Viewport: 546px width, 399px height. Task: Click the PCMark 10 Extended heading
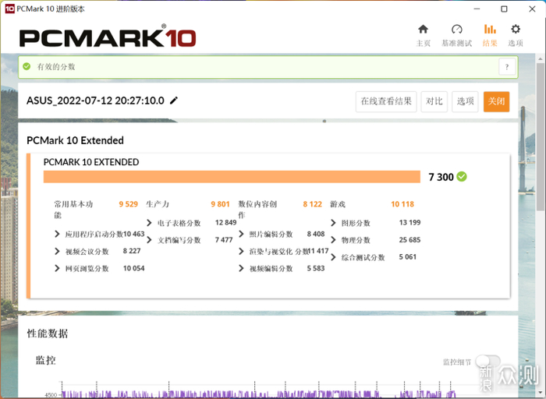click(75, 140)
